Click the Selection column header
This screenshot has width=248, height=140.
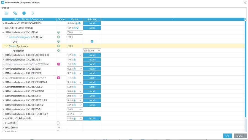pos(92,20)
